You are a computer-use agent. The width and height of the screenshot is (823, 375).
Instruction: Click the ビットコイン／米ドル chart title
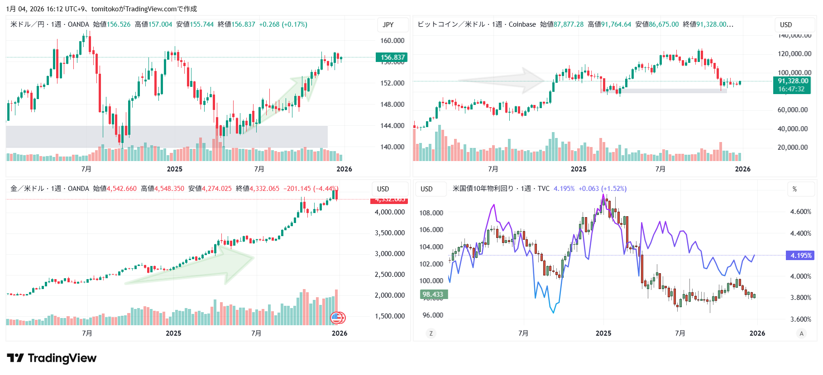point(451,24)
